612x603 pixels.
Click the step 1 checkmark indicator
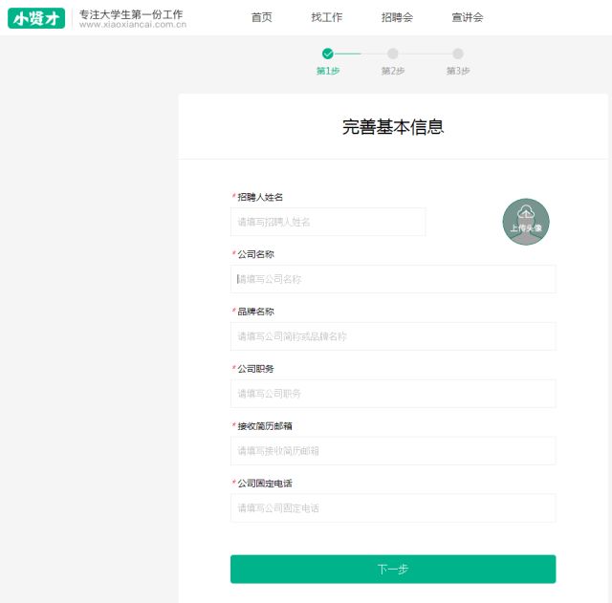[327, 54]
